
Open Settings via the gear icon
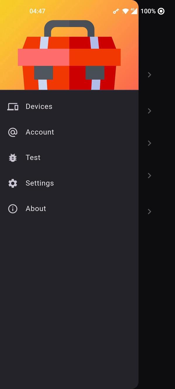(13, 183)
